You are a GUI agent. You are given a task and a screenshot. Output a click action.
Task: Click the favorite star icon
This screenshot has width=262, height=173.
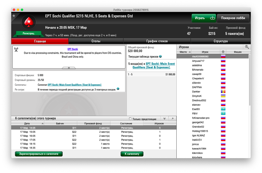pos(14,16)
